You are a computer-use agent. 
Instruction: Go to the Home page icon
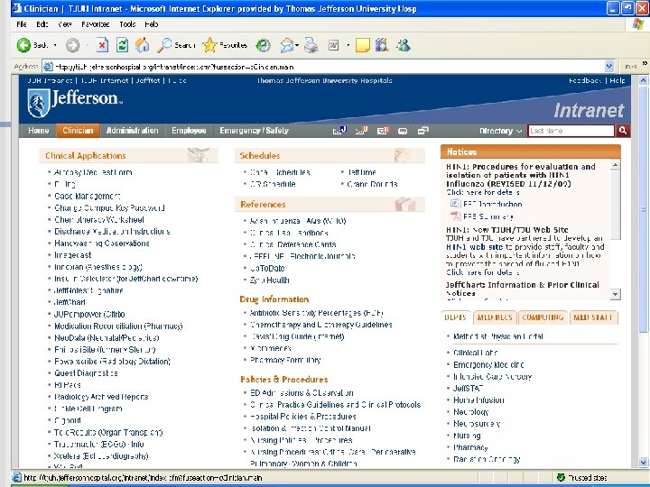pyautogui.click(x=143, y=45)
